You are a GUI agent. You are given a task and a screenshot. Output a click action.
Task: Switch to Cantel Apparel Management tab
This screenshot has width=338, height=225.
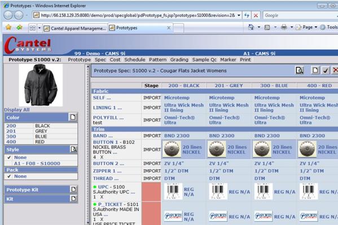click(x=75, y=28)
